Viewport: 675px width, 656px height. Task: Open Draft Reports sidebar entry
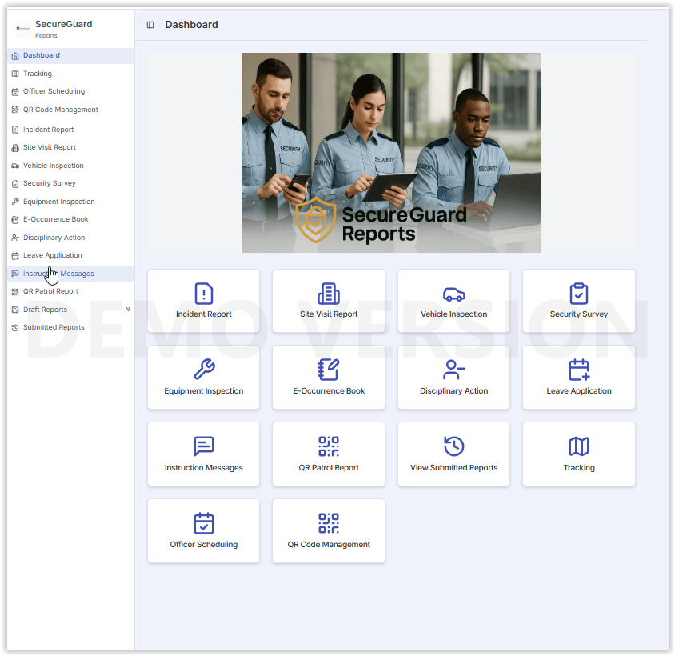pos(70,310)
